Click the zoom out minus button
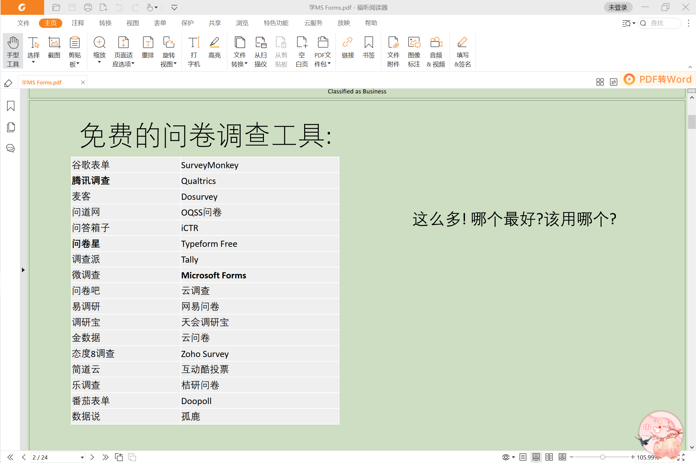 572,457
